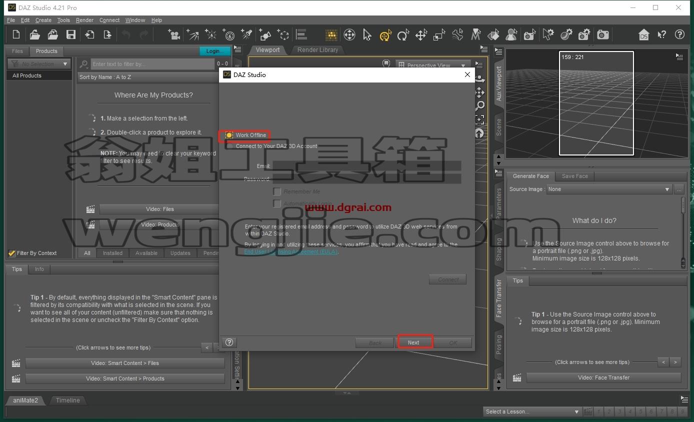The width and height of the screenshot is (694, 422).
Task: Click the Video: Files button
Action: point(160,209)
